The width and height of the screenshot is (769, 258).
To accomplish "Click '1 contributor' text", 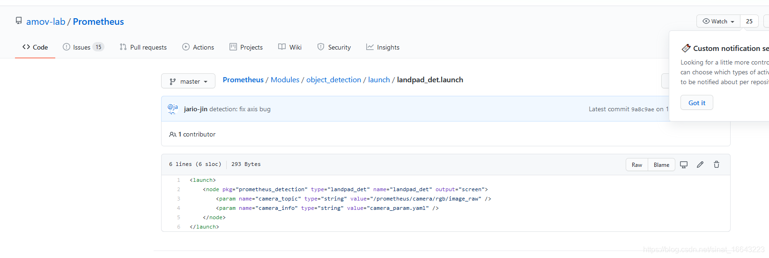I will [x=197, y=134].
